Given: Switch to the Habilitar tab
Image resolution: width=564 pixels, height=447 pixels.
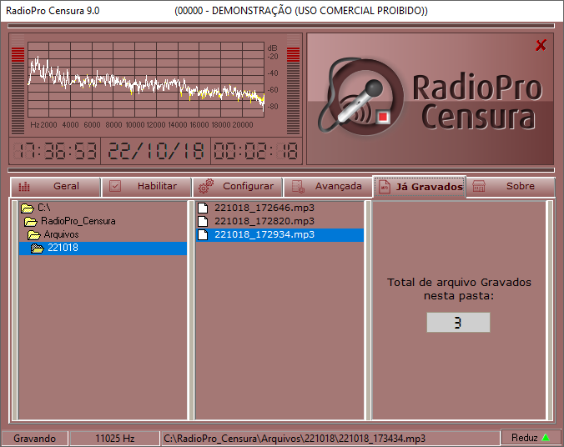Looking at the screenshot, I should point(147,187).
